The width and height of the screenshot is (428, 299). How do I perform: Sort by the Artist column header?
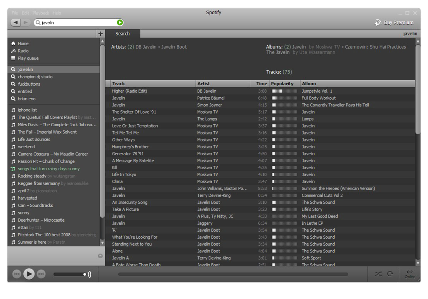point(223,83)
